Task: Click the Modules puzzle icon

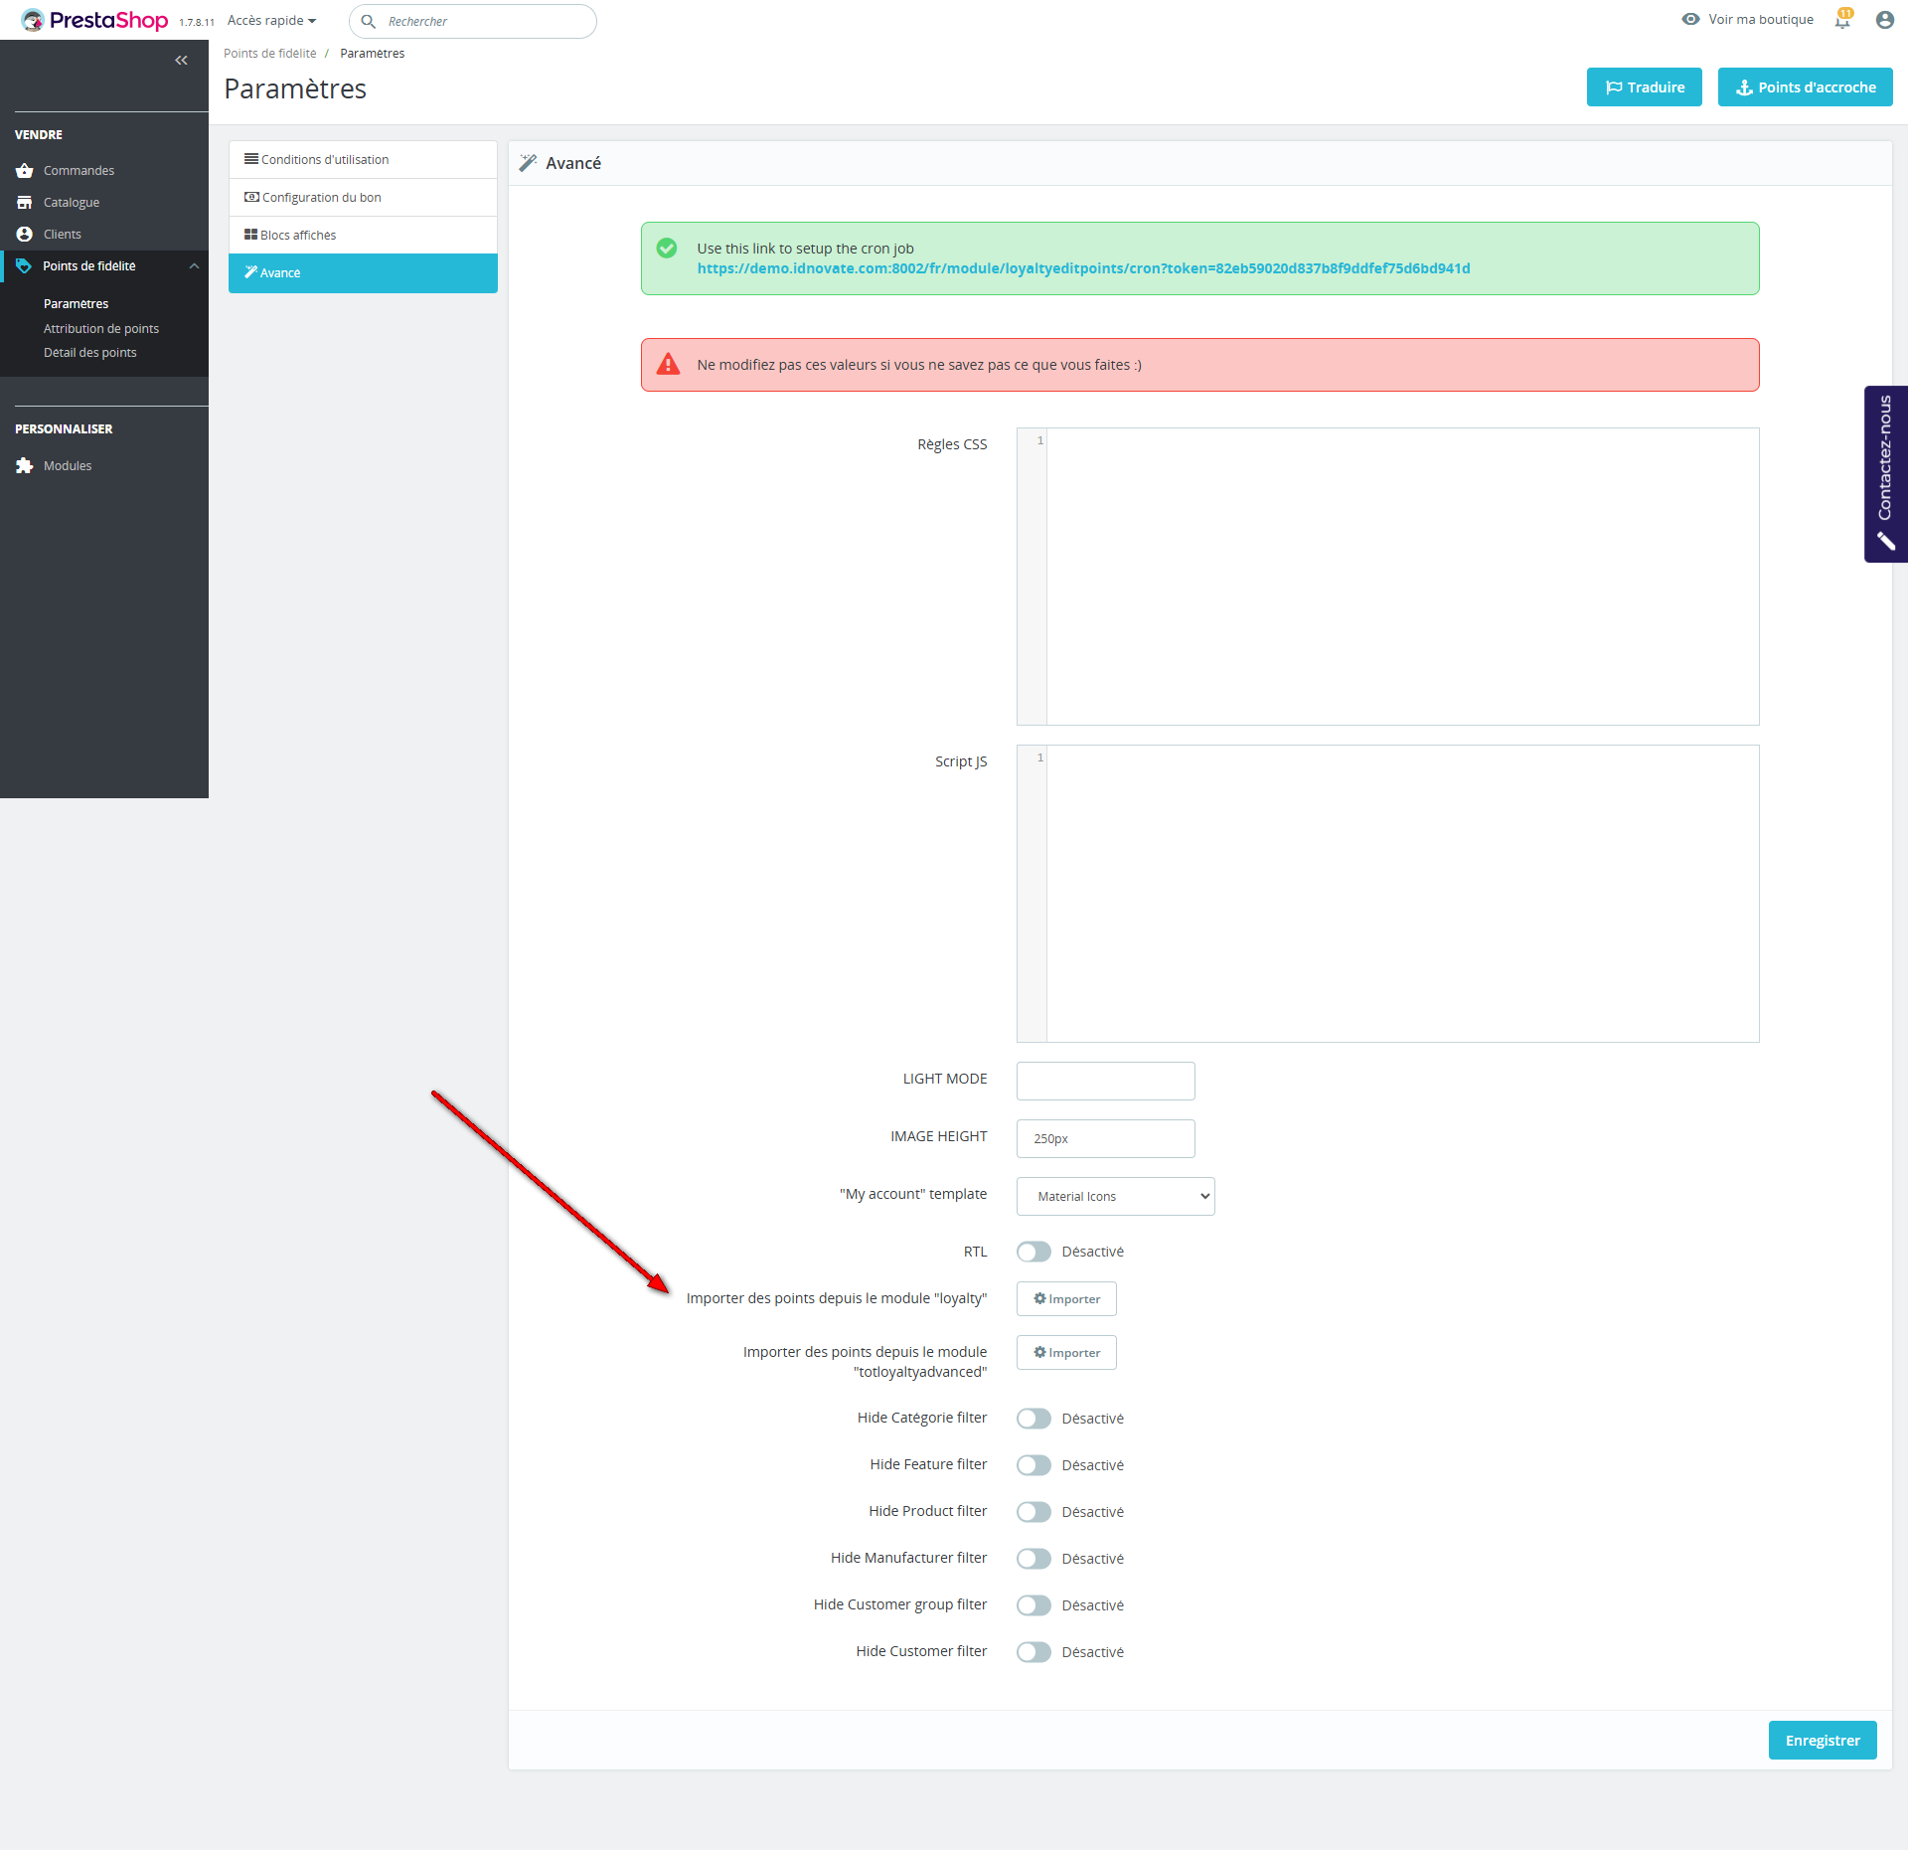Action: (x=25, y=466)
